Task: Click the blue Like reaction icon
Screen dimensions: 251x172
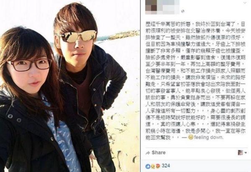Action: click(x=148, y=166)
